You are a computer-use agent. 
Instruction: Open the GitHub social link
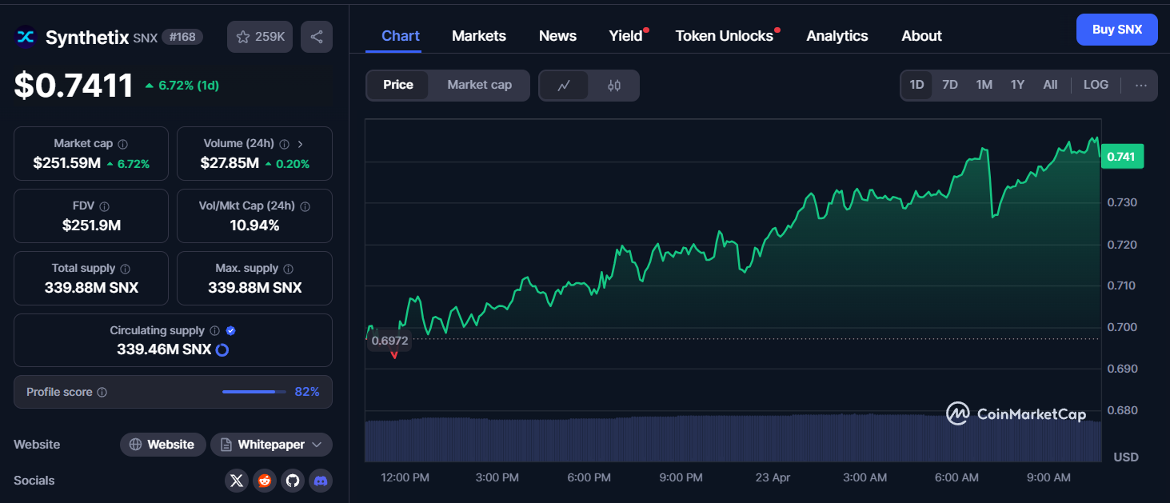coord(292,481)
